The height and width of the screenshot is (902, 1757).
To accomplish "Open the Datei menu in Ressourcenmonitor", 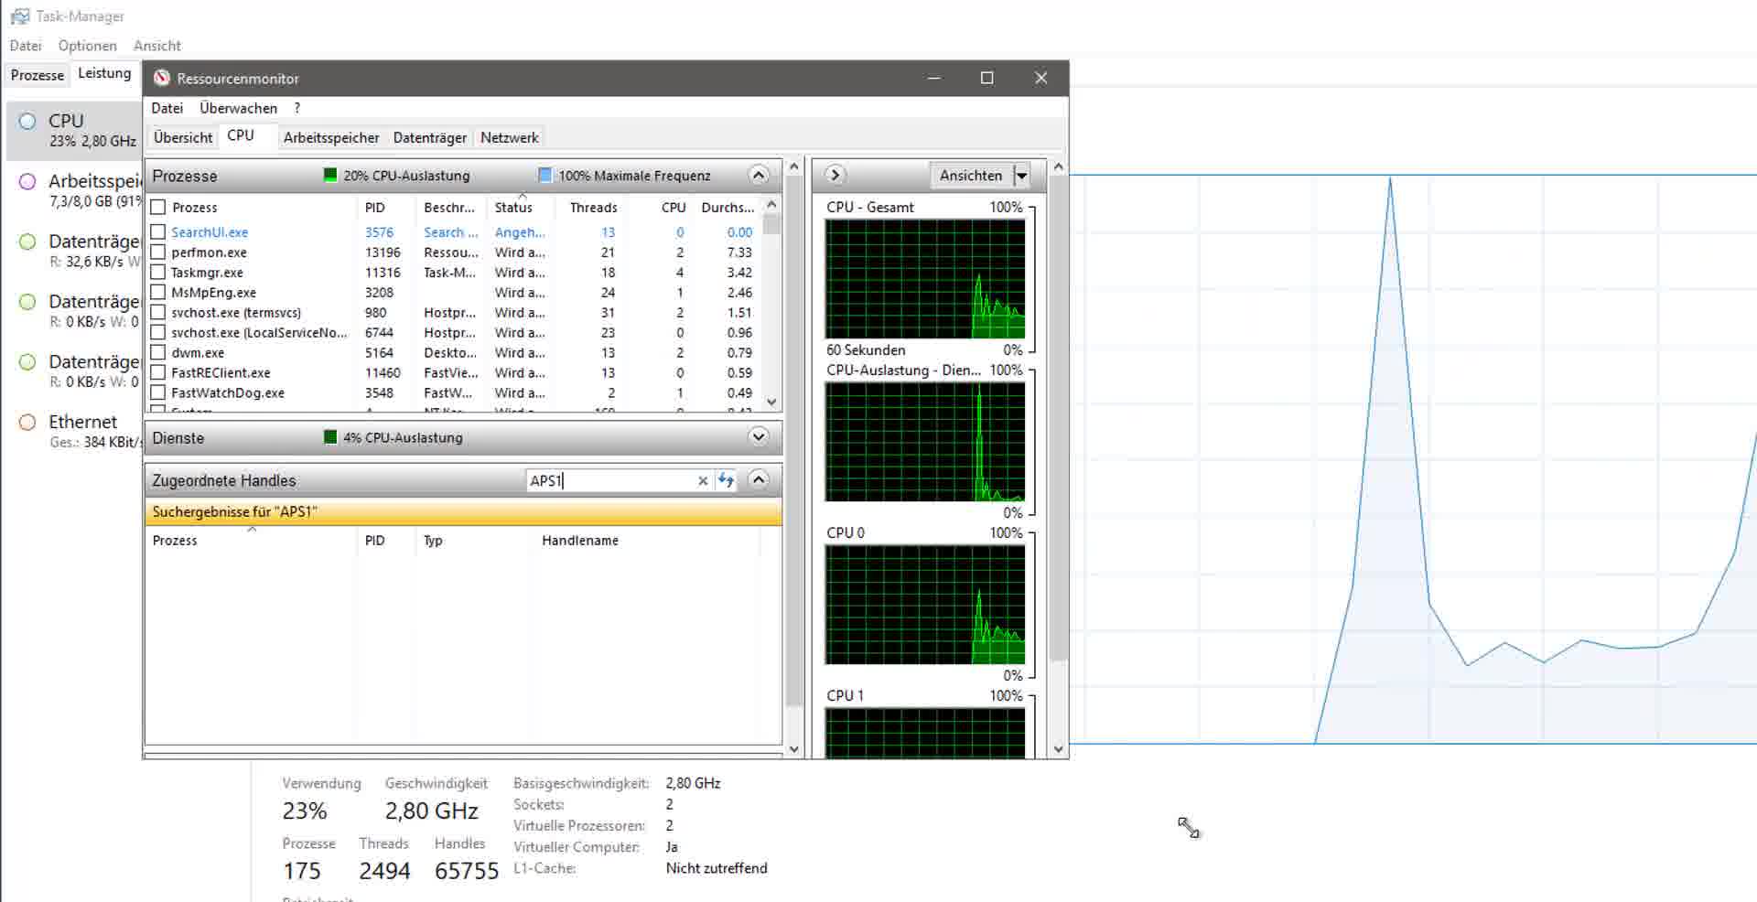I will (167, 108).
